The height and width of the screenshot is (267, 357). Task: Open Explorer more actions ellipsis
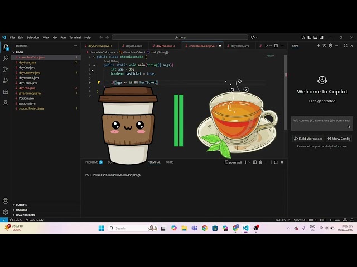[x=75, y=46]
